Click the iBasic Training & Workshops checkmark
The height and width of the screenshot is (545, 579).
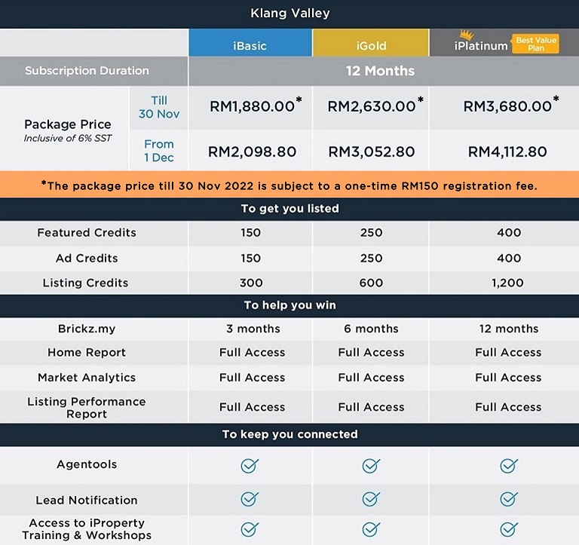pyautogui.click(x=250, y=529)
